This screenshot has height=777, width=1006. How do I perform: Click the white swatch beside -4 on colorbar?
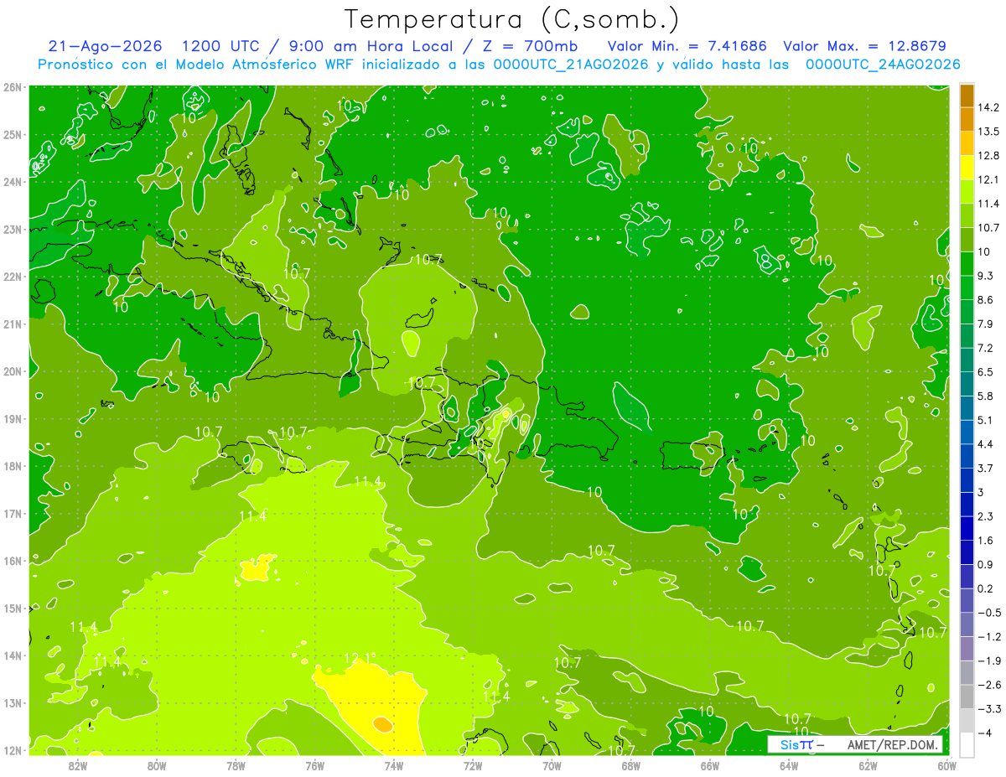967,744
